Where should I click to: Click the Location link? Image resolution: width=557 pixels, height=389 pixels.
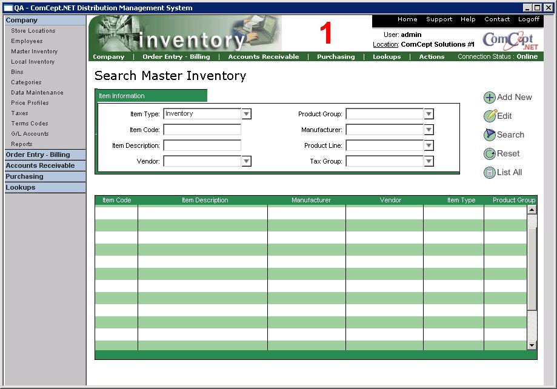(x=385, y=45)
